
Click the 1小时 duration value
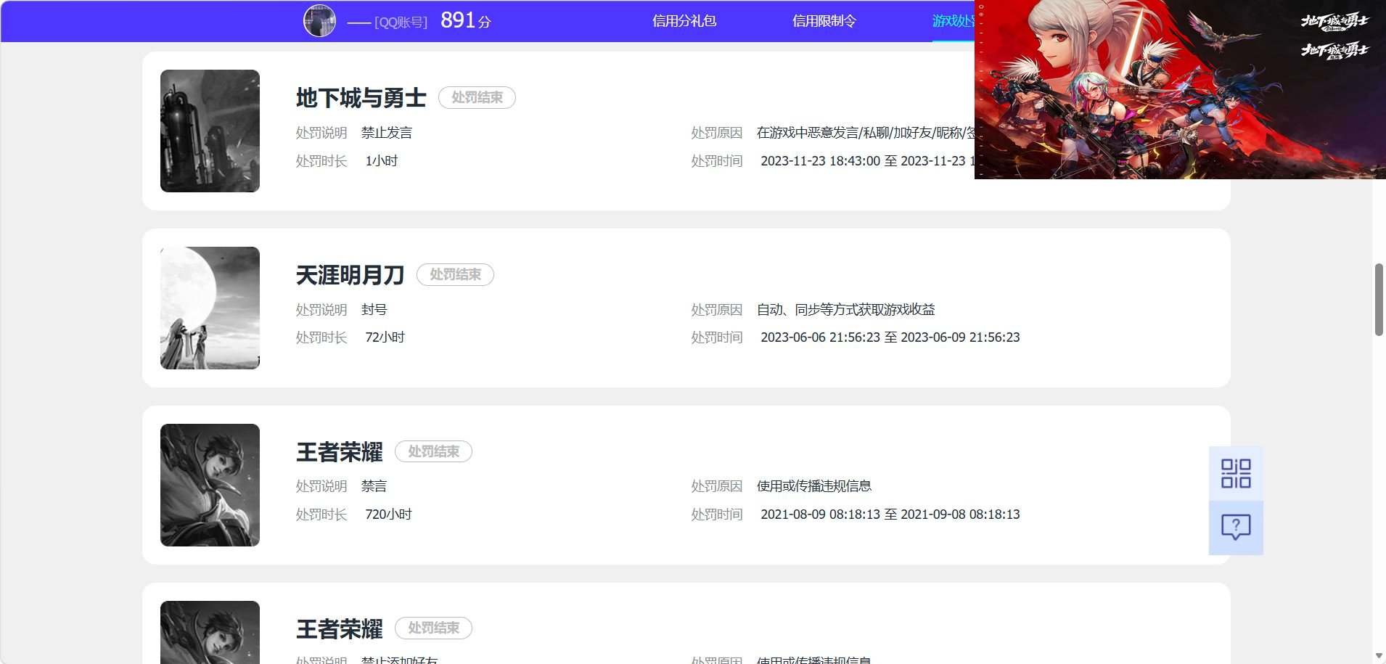point(381,161)
